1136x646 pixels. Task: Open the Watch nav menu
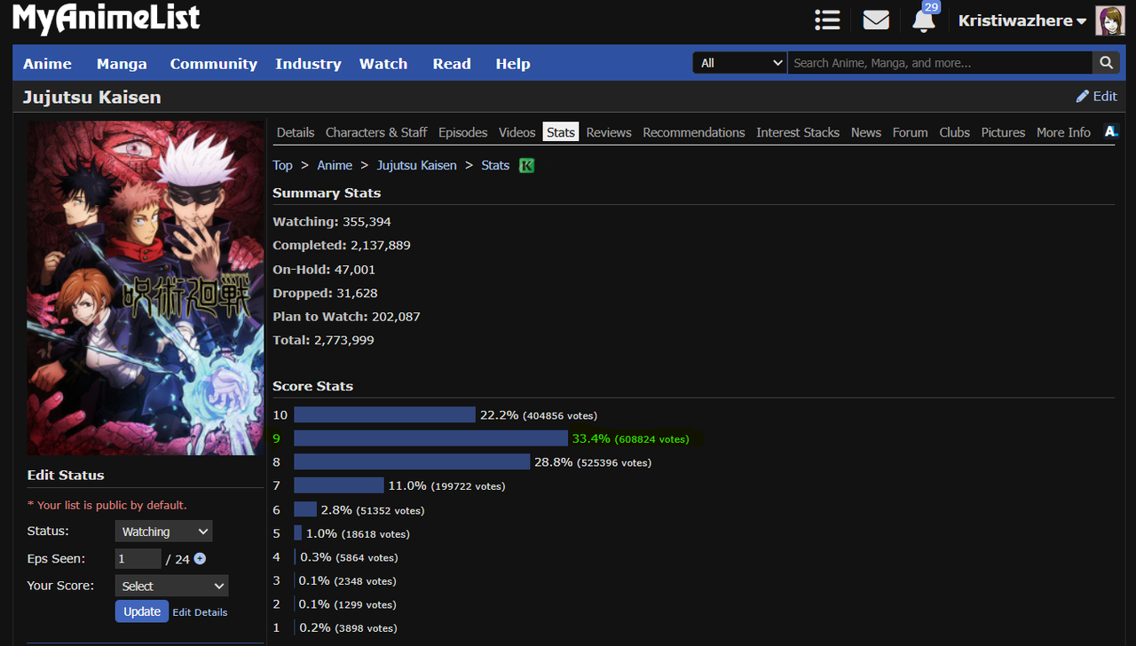pyautogui.click(x=383, y=64)
